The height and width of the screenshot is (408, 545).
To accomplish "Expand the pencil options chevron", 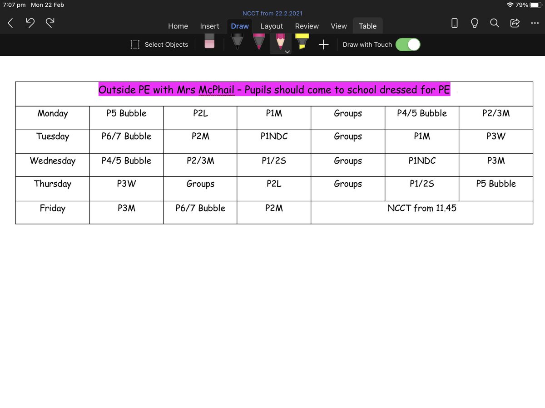I will [287, 52].
